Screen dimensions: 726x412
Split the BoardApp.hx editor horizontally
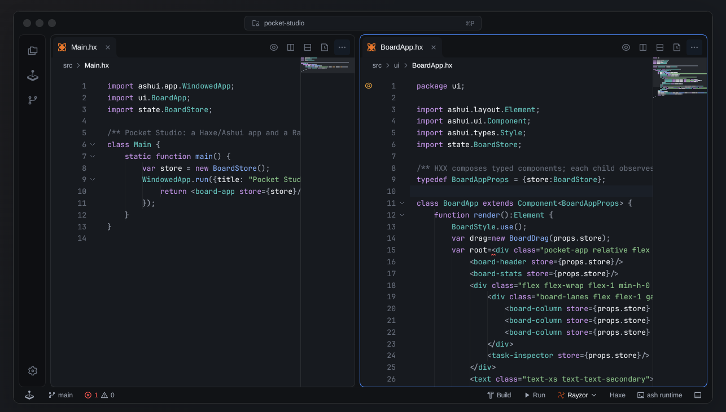(660, 47)
